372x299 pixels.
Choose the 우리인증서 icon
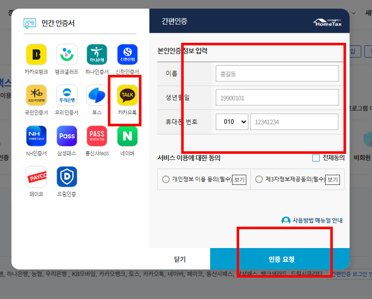point(67,95)
